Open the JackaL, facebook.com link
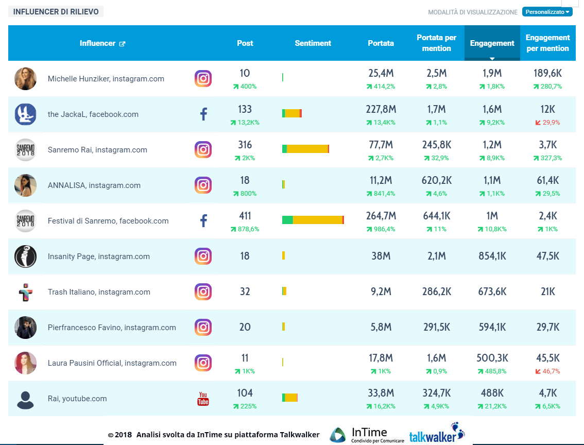This screenshot has height=445, width=584. coord(93,114)
